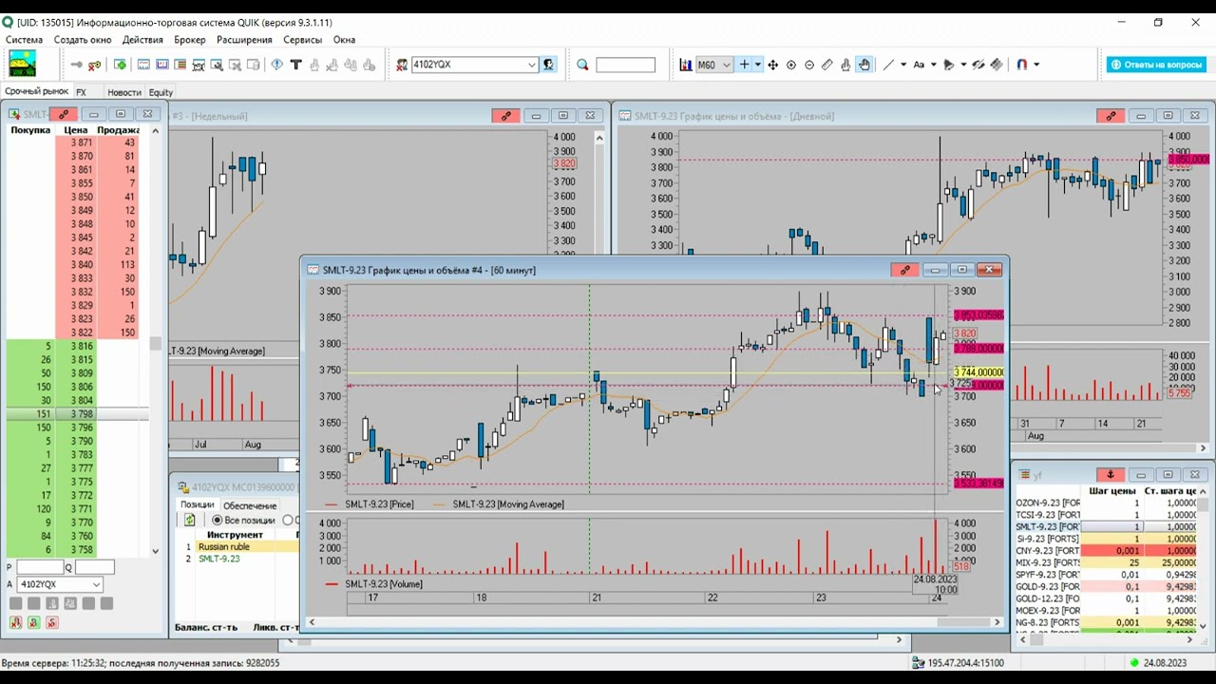
Task: Click the 3 798 price row in order book
Action: [x=78, y=414]
